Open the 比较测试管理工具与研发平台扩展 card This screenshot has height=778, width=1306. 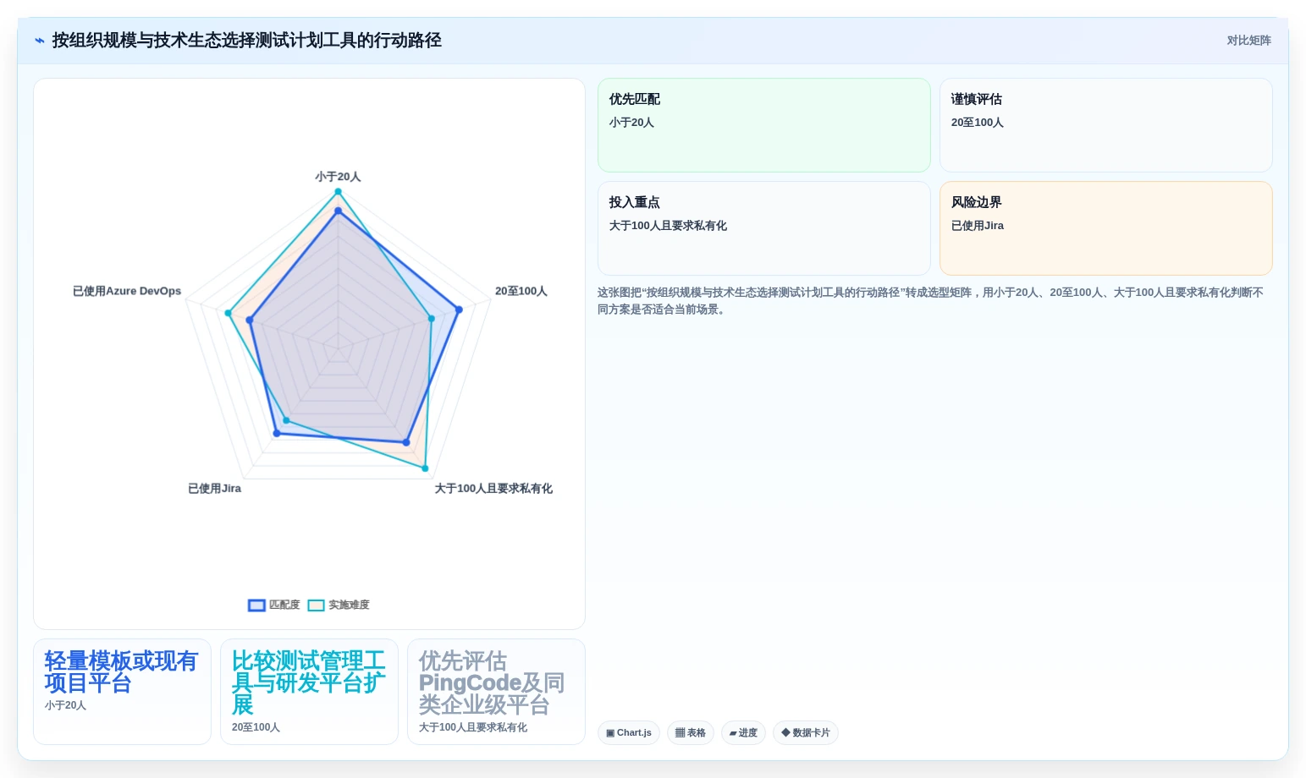pos(309,692)
